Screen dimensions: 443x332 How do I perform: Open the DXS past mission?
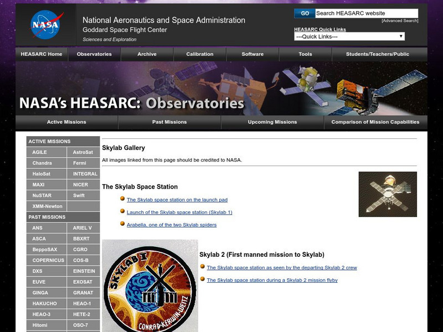click(47, 271)
